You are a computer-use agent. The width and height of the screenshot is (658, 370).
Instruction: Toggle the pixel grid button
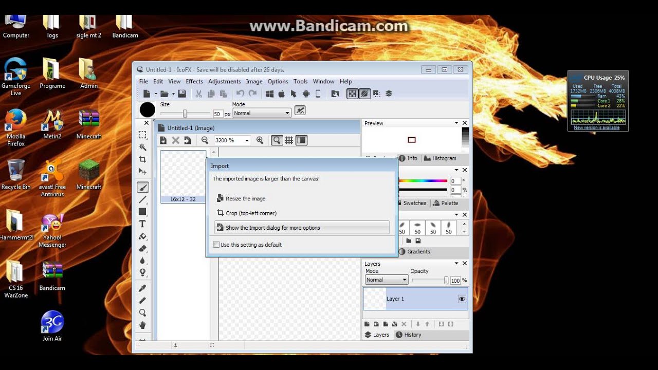click(289, 140)
